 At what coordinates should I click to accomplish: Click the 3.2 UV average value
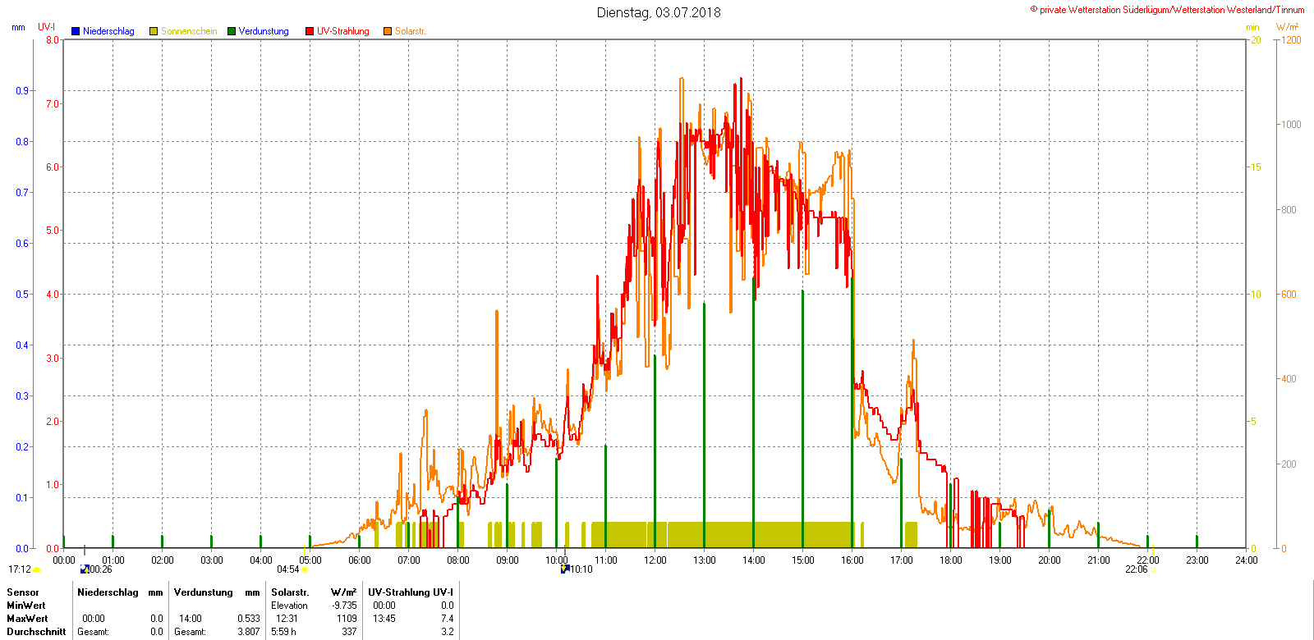(x=448, y=632)
